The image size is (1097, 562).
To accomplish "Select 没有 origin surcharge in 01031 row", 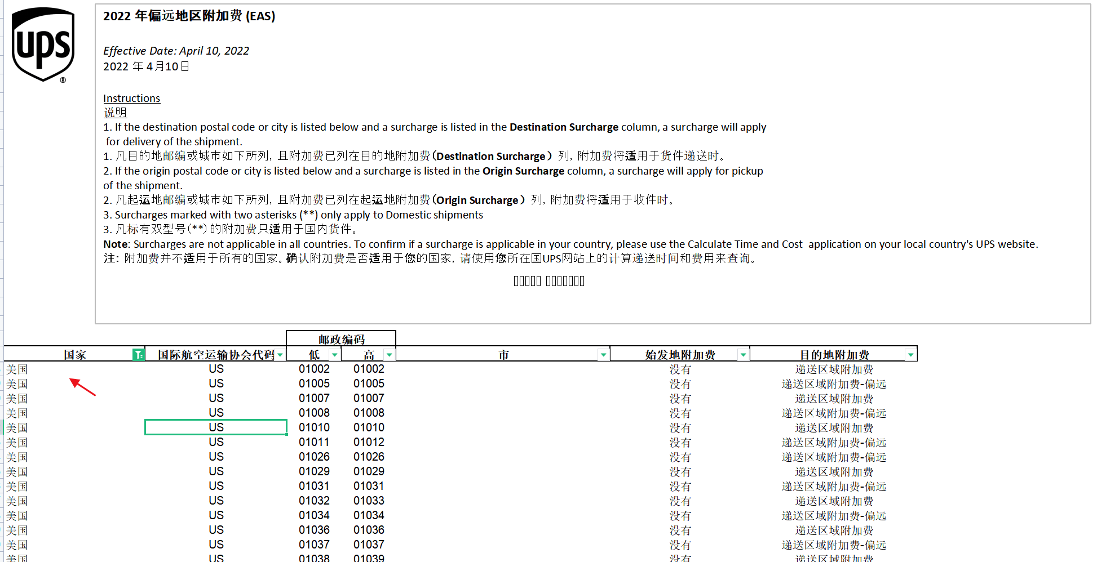I will [x=680, y=487].
